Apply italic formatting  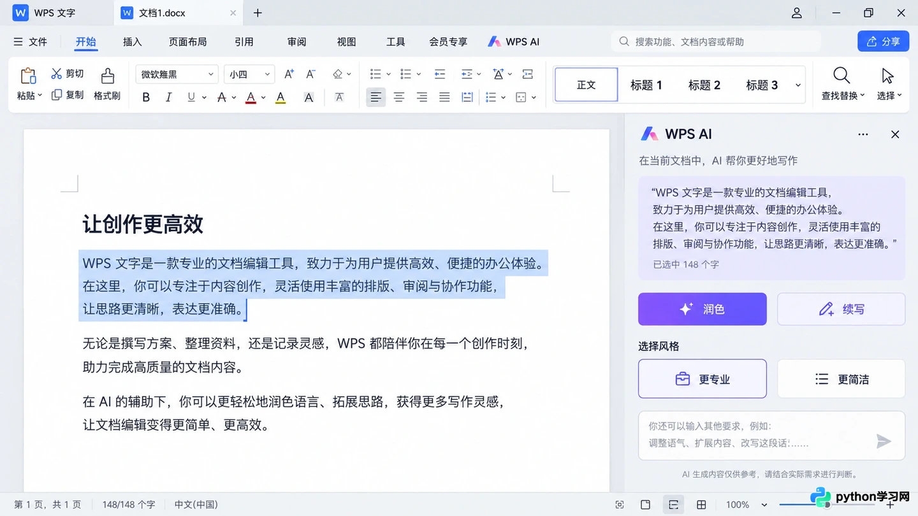[168, 97]
